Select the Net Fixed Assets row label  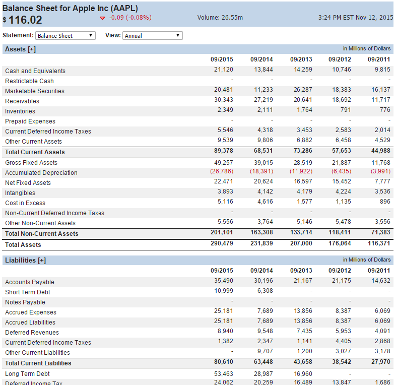coord(28,183)
